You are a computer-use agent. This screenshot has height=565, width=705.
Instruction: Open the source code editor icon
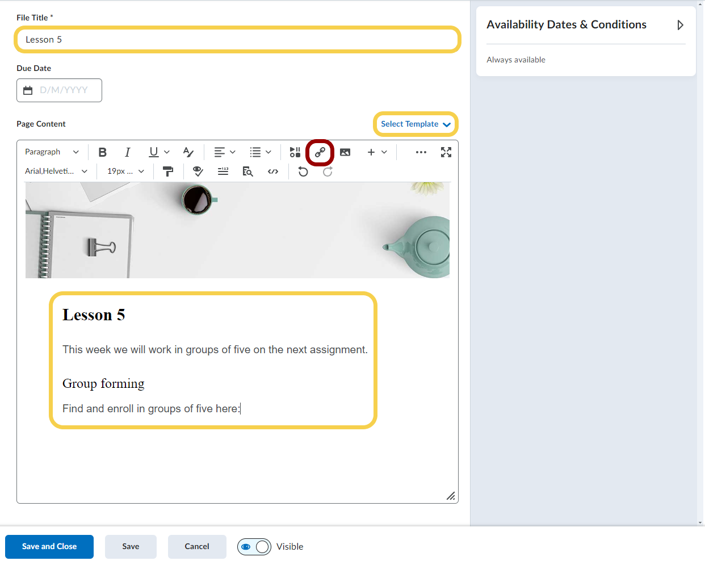(x=273, y=171)
